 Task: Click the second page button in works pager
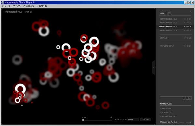point(187,98)
